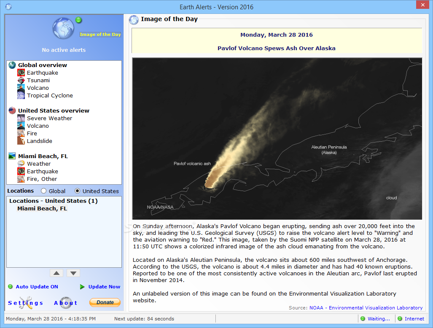Image resolution: width=433 pixels, height=328 pixels.
Task: Click the Tropical Cyclone icon
Action: [x=21, y=96]
